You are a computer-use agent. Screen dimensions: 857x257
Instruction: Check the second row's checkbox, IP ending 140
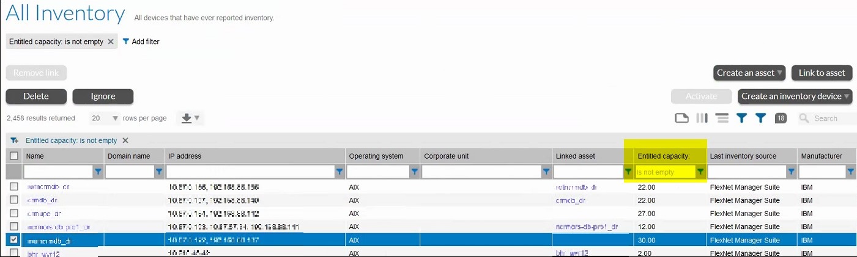tap(14, 200)
